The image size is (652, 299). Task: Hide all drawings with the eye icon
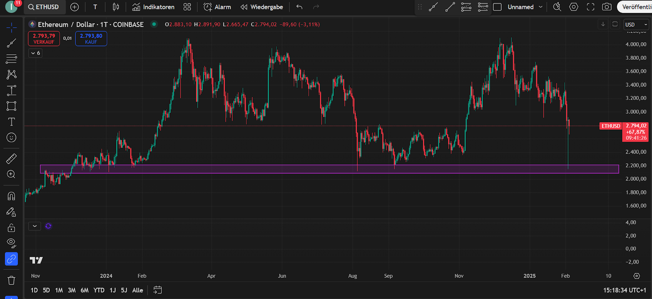(x=11, y=243)
